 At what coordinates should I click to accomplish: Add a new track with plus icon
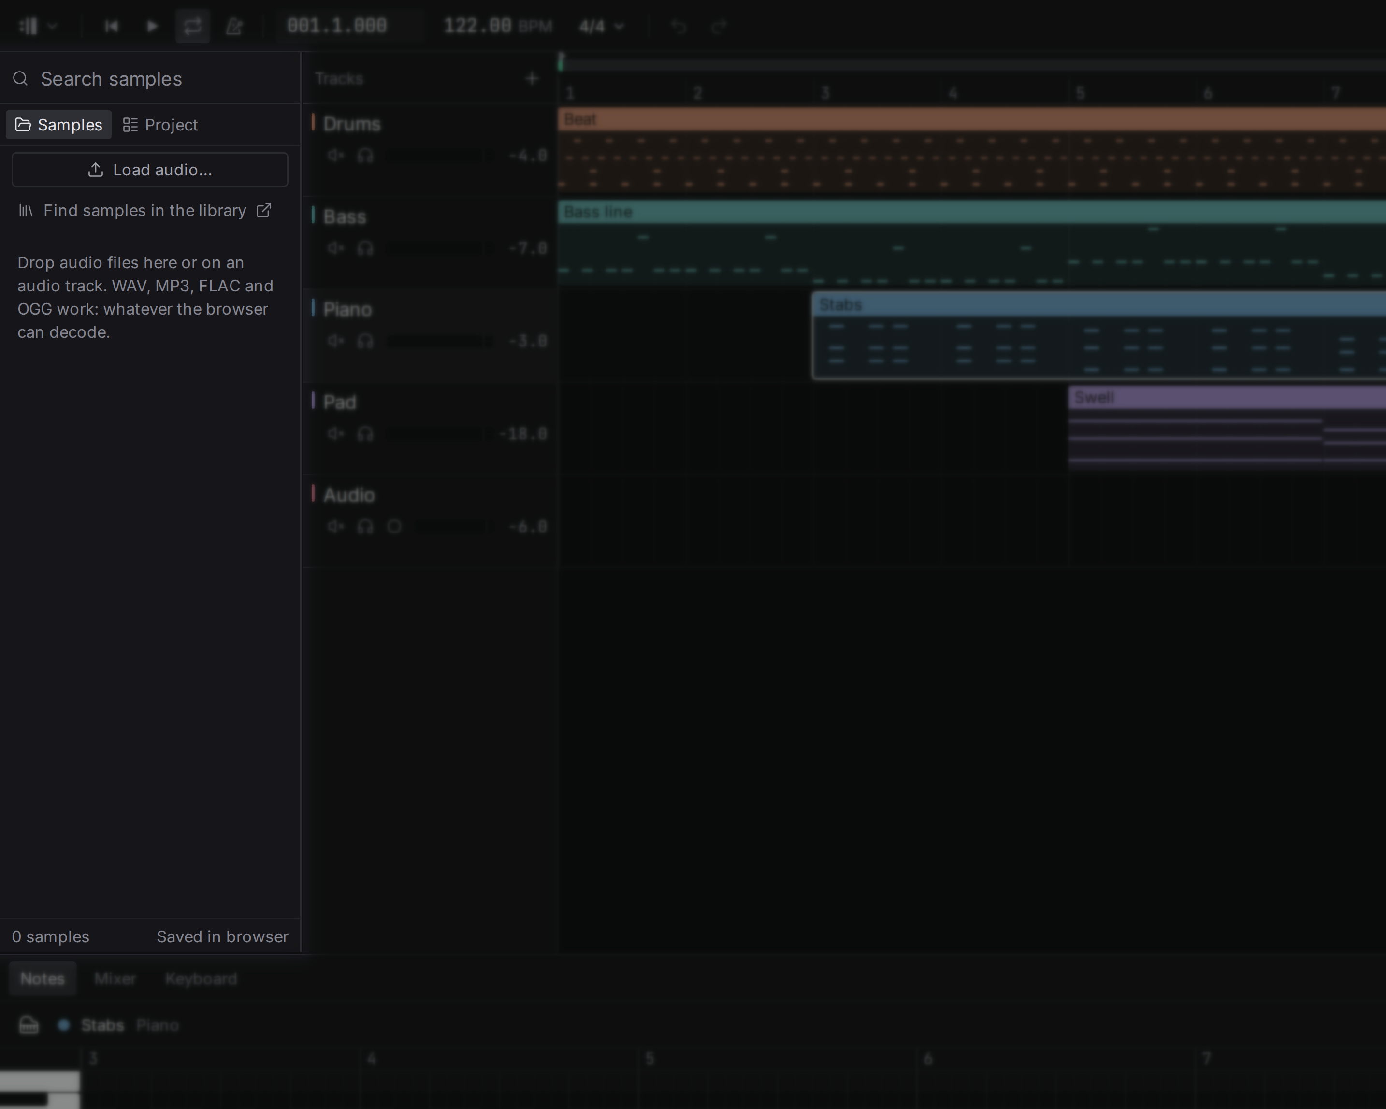click(532, 78)
